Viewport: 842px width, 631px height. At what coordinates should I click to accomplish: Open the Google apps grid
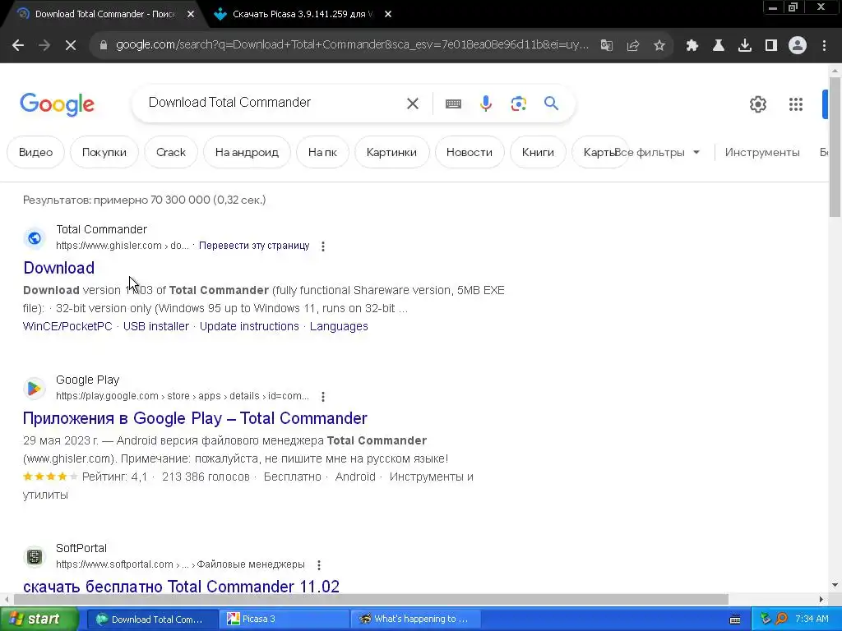(796, 104)
